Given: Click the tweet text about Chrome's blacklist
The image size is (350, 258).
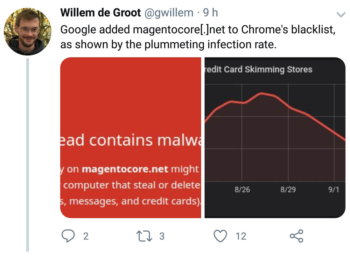Looking at the screenshot, I should [x=198, y=37].
